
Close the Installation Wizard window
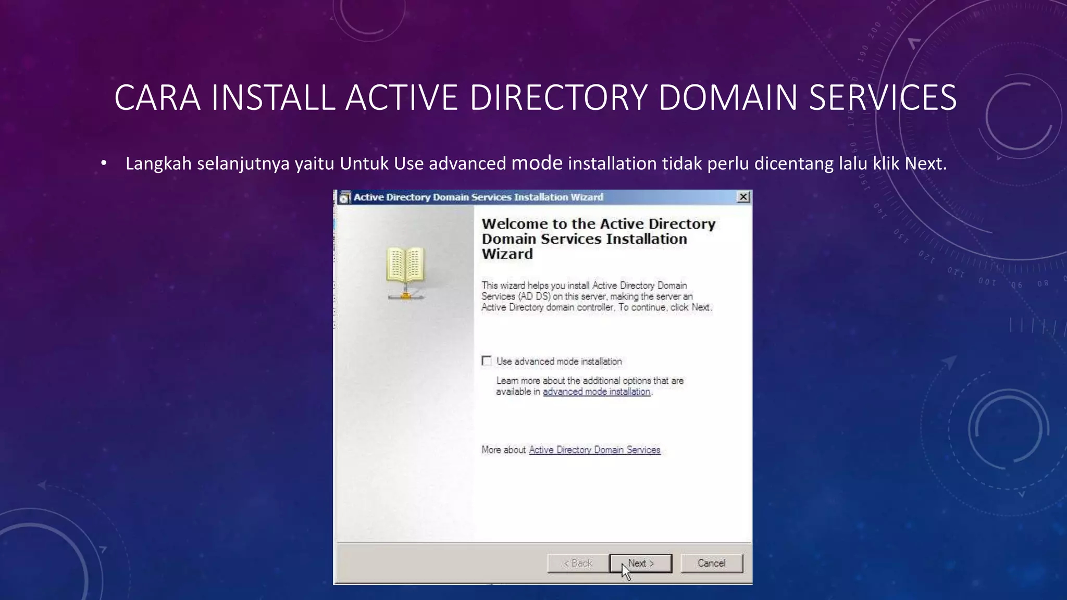tap(743, 197)
